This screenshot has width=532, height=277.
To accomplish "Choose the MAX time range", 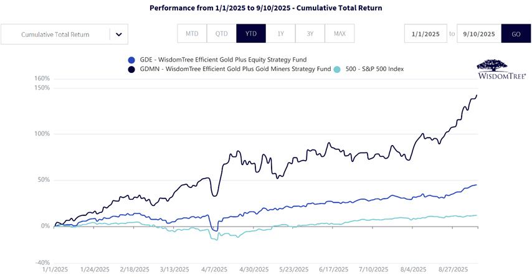I will pyautogui.click(x=340, y=34).
